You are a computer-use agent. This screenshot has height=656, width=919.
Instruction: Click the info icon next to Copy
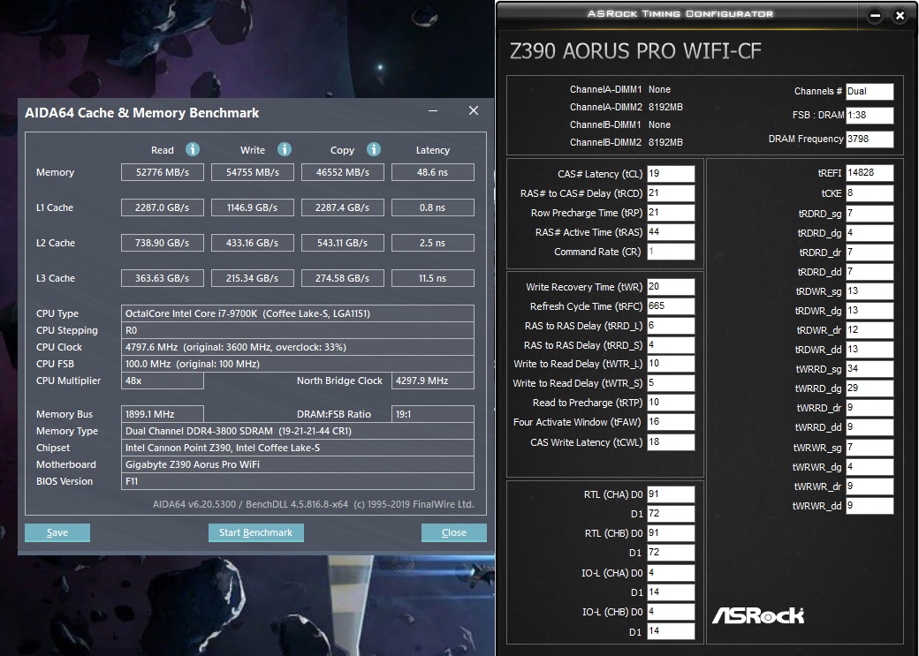(x=373, y=149)
